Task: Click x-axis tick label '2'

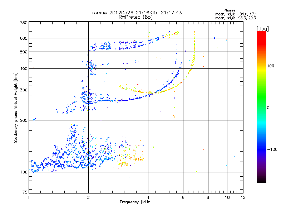Action: pyautogui.click(x=88, y=197)
